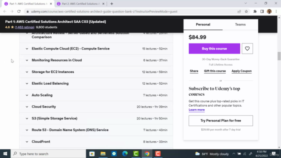Open the Chrome profile avatar
281x158 pixels.
tap(269, 11)
